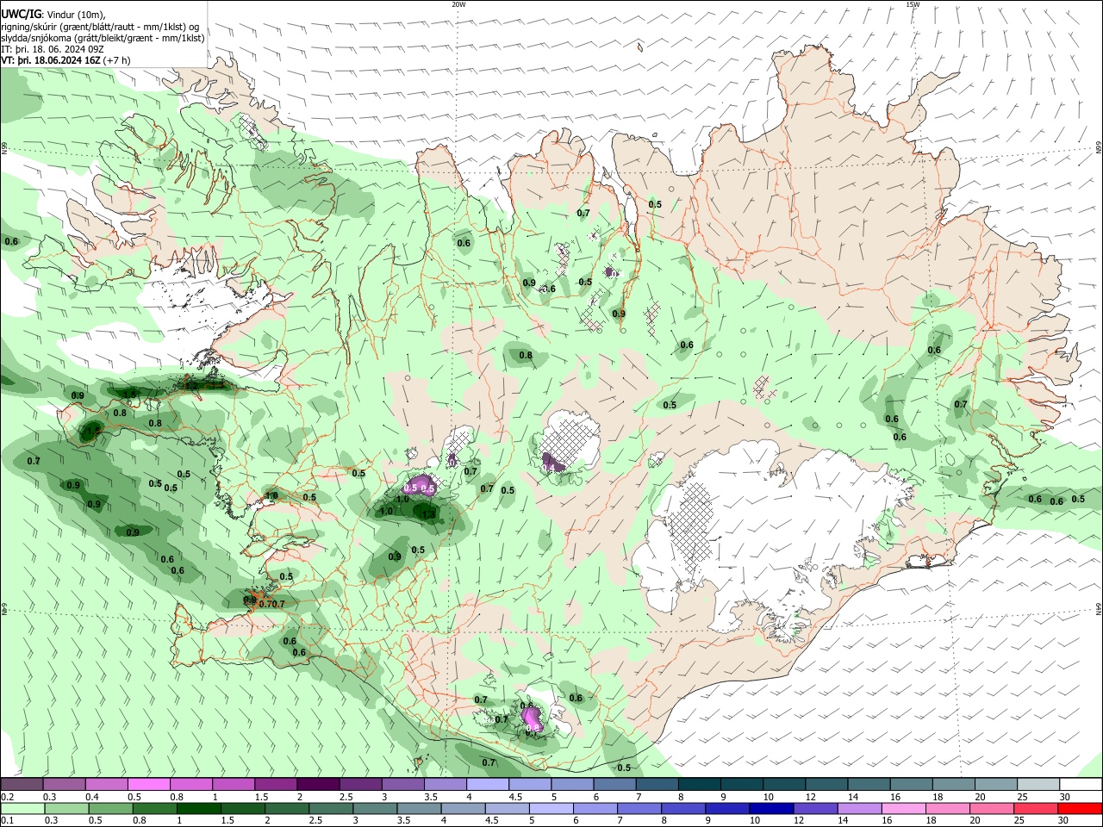Click the "IT: þri. 18. 06. 2024 09Z" line
This screenshot has width=1103, height=827.
tap(53, 49)
